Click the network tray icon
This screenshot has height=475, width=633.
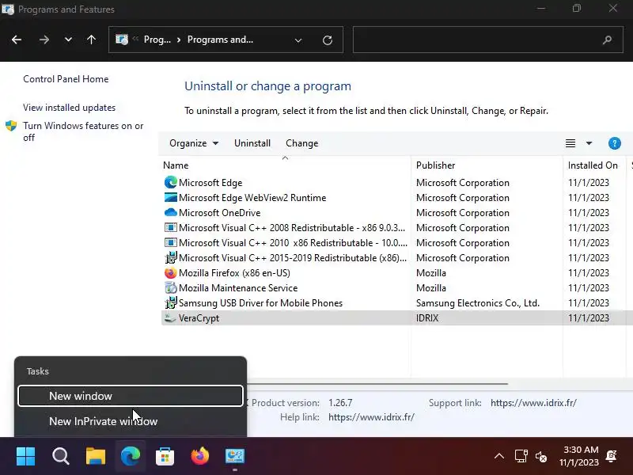[521, 457]
